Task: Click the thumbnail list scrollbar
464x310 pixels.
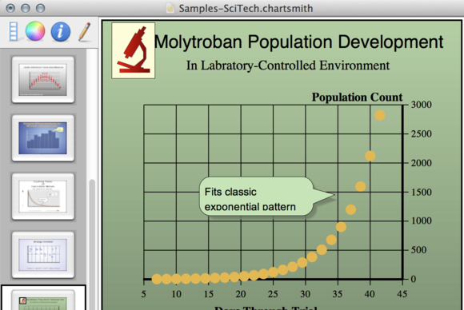Action: click(x=92, y=244)
